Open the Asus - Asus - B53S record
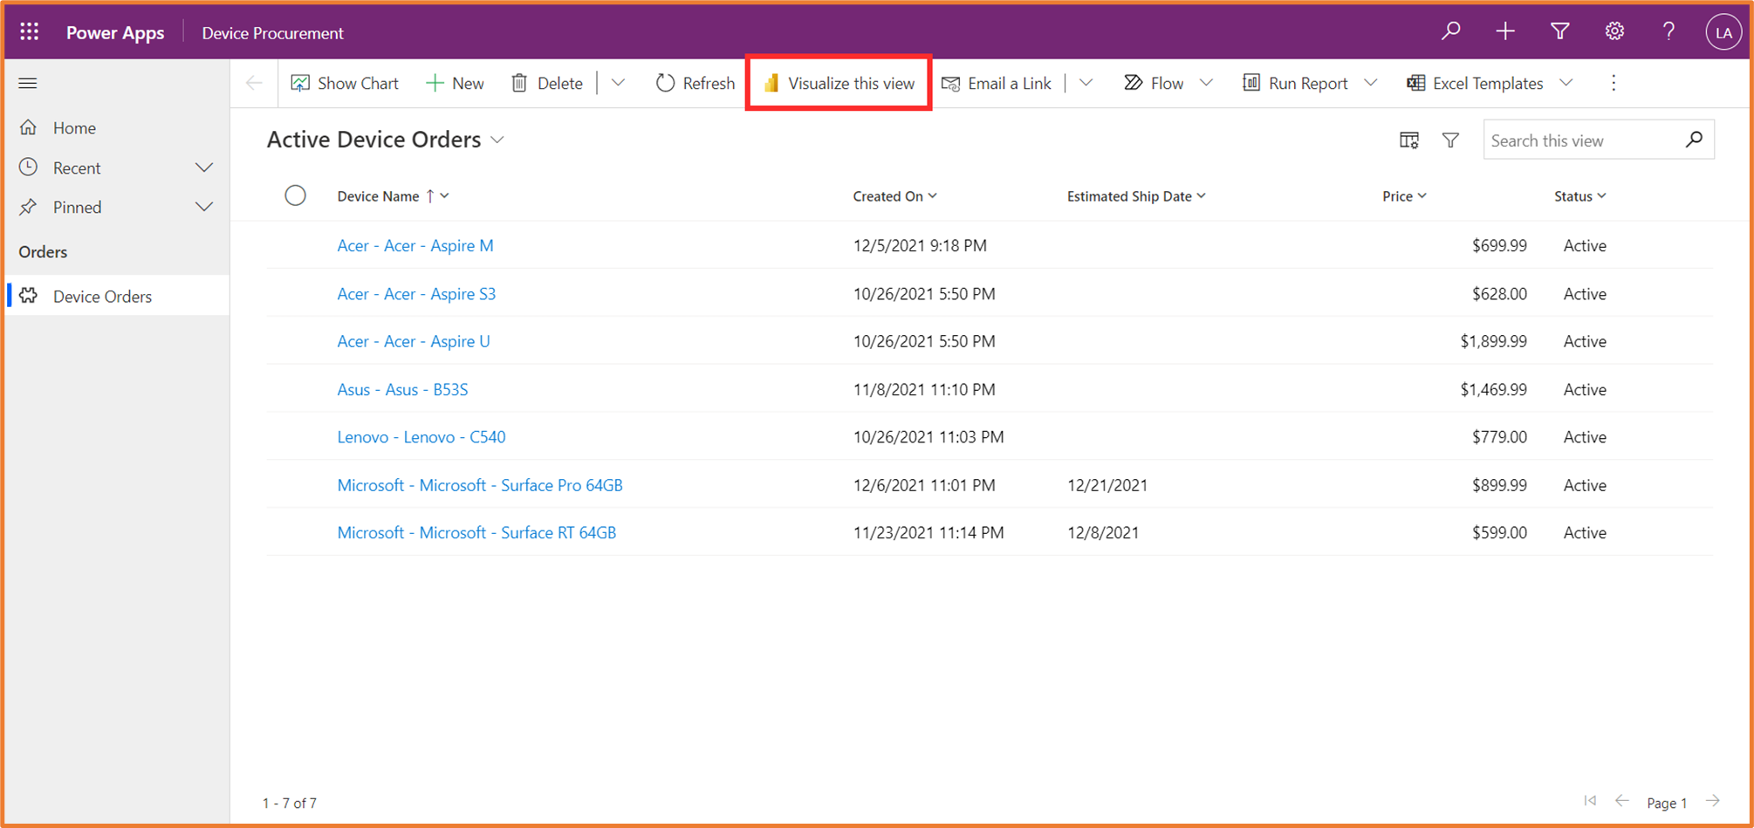1754x828 pixels. tap(402, 389)
